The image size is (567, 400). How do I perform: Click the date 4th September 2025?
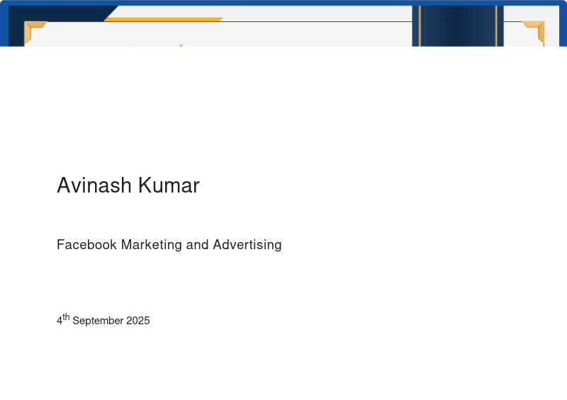click(x=103, y=321)
